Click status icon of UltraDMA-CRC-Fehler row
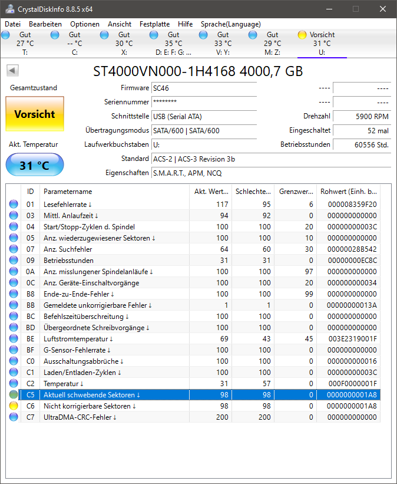The width and height of the screenshot is (397, 484). pyautogui.click(x=14, y=417)
